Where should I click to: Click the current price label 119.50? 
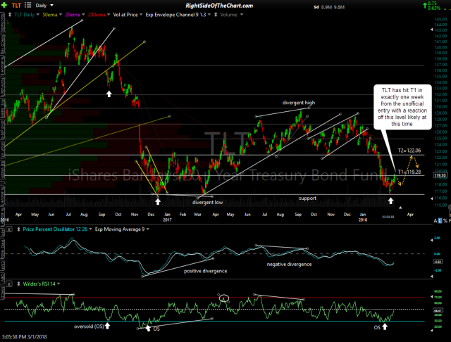(x=440, y=175)
